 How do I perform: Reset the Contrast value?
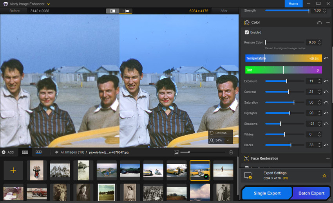(326, 92)
